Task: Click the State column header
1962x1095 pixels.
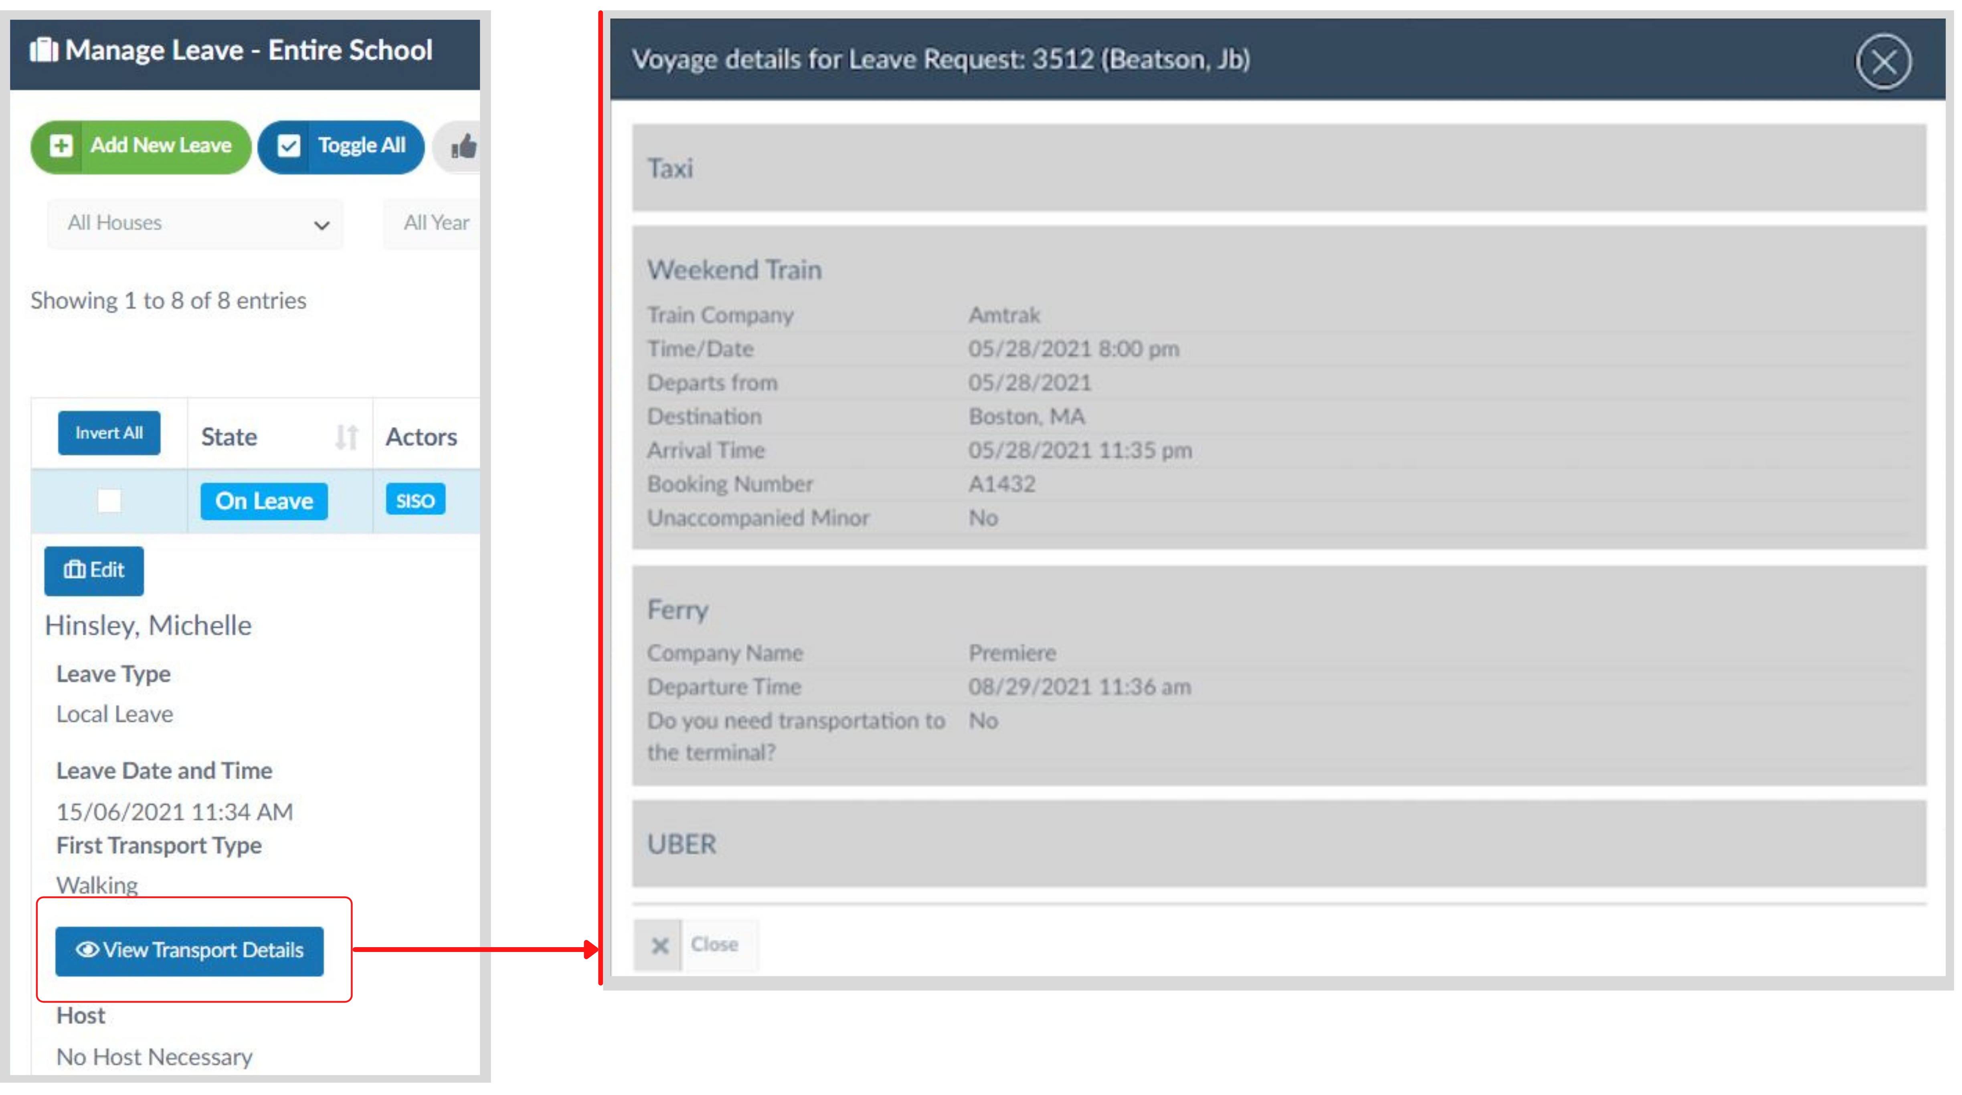Action: tap(229, 437)
